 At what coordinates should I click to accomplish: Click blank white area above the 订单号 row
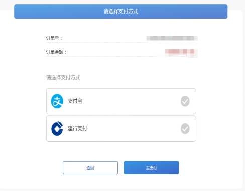[122, 26]
